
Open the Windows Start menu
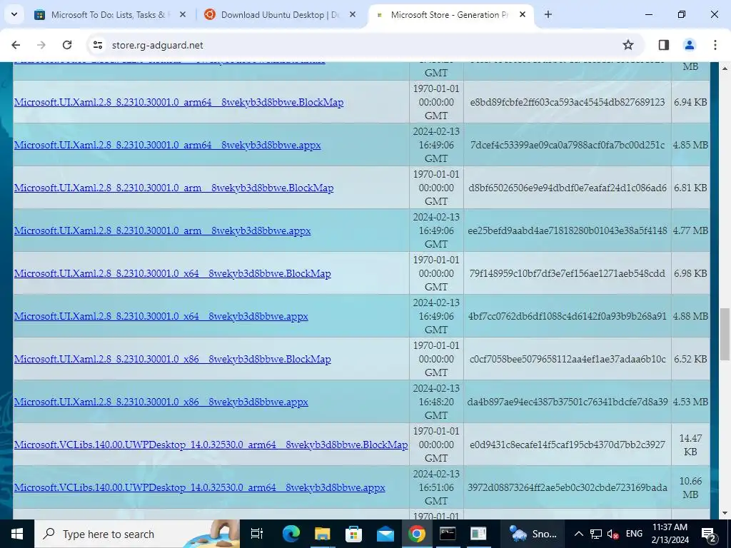(17, 534)
